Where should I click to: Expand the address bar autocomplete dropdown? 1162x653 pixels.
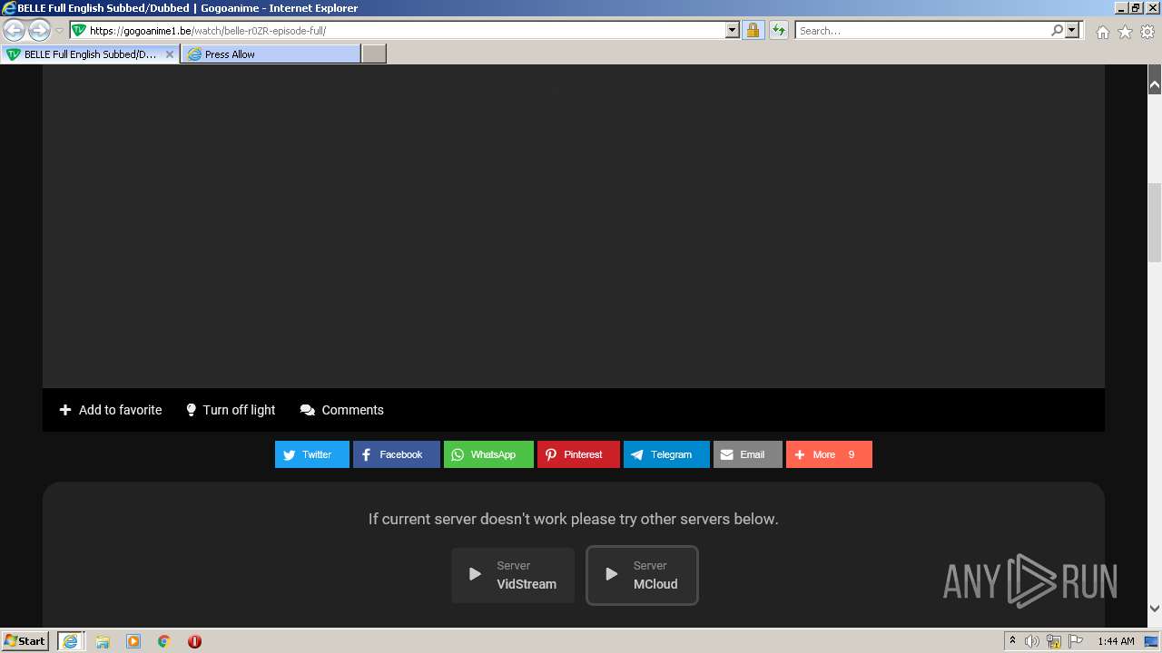coord(733,30)
